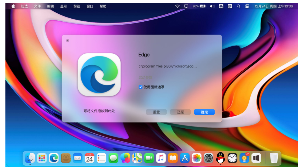
Task: Open Music app in the dock
Action: click(x=161, y=158)
